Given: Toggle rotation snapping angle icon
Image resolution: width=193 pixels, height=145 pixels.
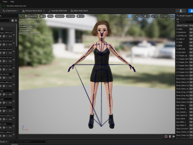Looking at the screenshot, I should [153, 16].
